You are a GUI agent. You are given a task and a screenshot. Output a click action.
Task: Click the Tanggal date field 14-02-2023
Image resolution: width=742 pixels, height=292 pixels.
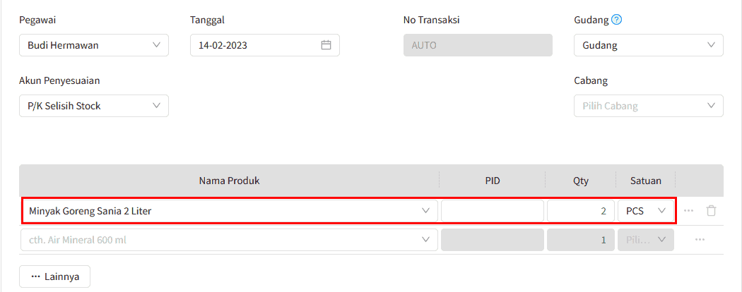(x=254, y=45)
